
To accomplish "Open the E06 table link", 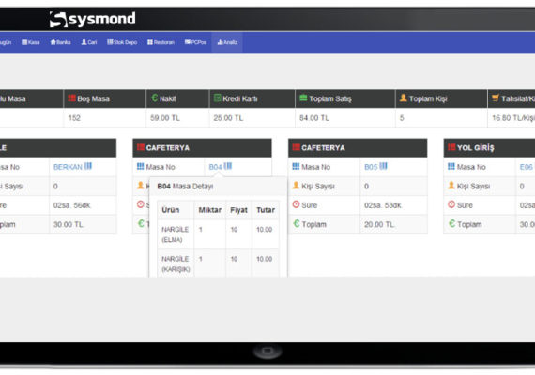I will (x=527, y=167).
